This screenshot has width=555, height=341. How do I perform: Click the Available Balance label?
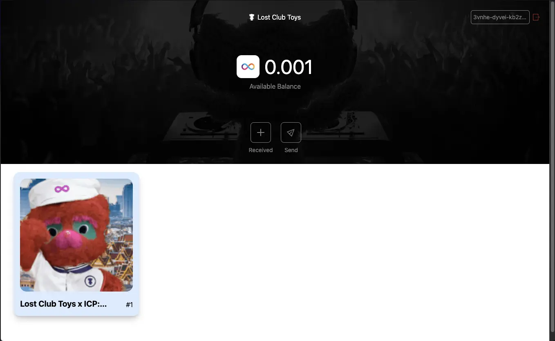tap(275, 86)
